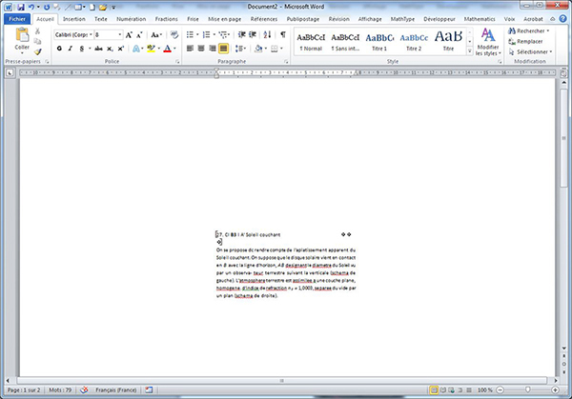The height and width of the screenshot is (399, 572).
Task: Click the Modifier les styles icon
Action: pos(487,41)
